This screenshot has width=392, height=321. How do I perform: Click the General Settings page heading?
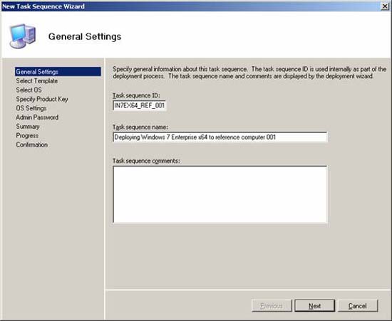(x=85, y=36)
